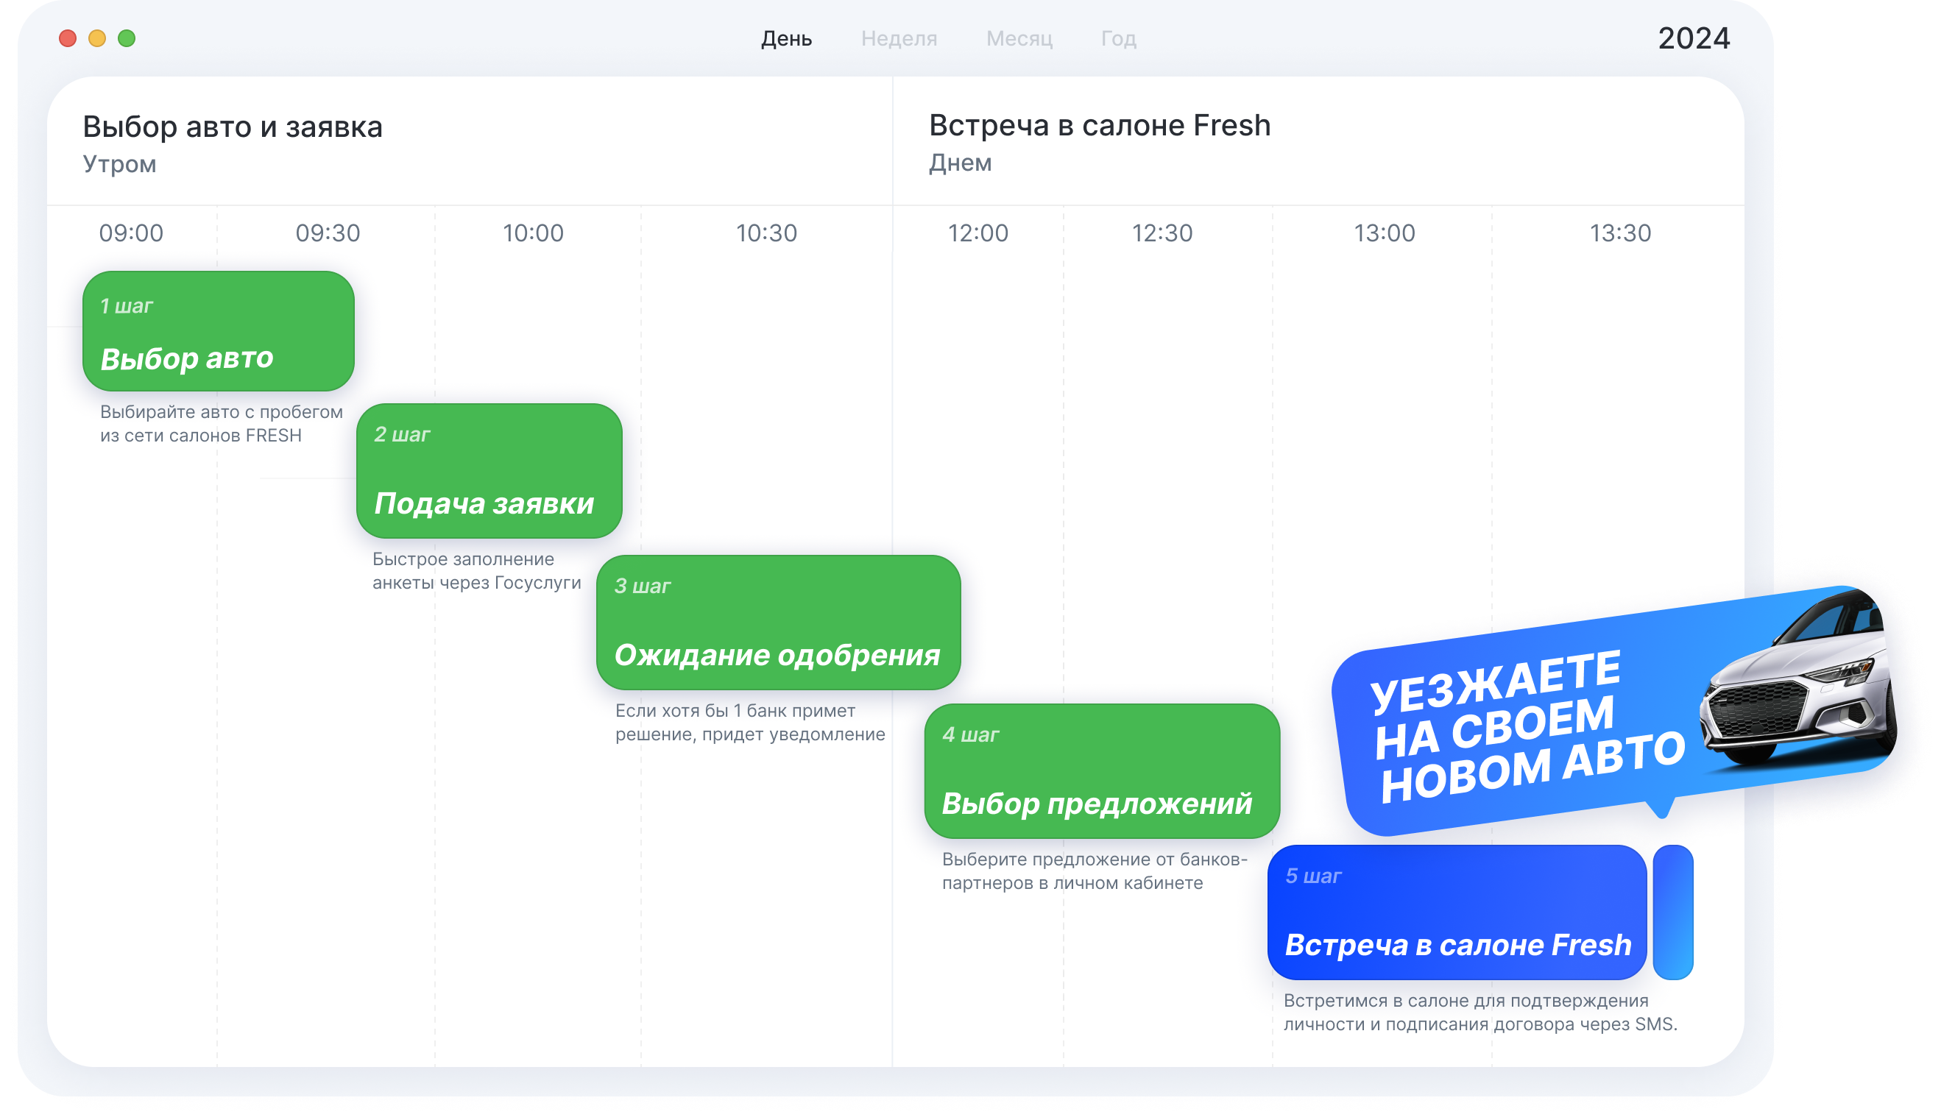
Task: Click the red close window dot
Action: point(68,38)
